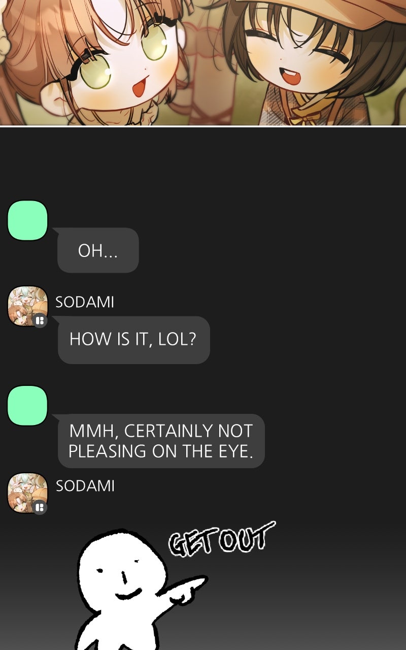Click the small badge on Sodami's bottom avatar
406x650 pixels.
click(x=40, y=507)
